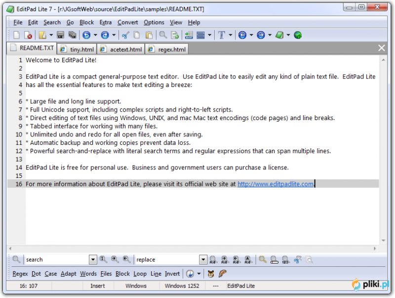Toggle the Line search option
This screenshot has height=298, width=395.
tap(156, 274)
